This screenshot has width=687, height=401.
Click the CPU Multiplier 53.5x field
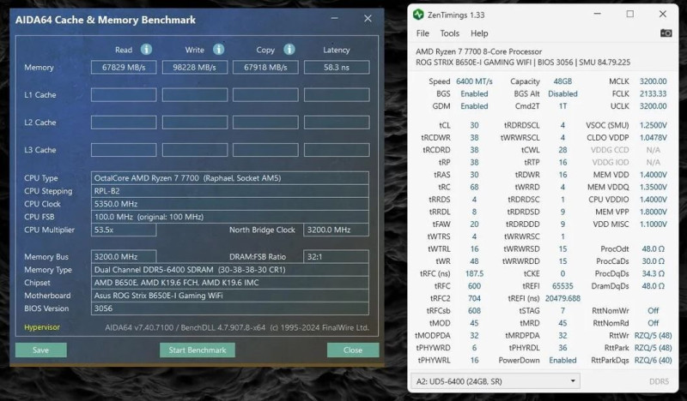124,230
